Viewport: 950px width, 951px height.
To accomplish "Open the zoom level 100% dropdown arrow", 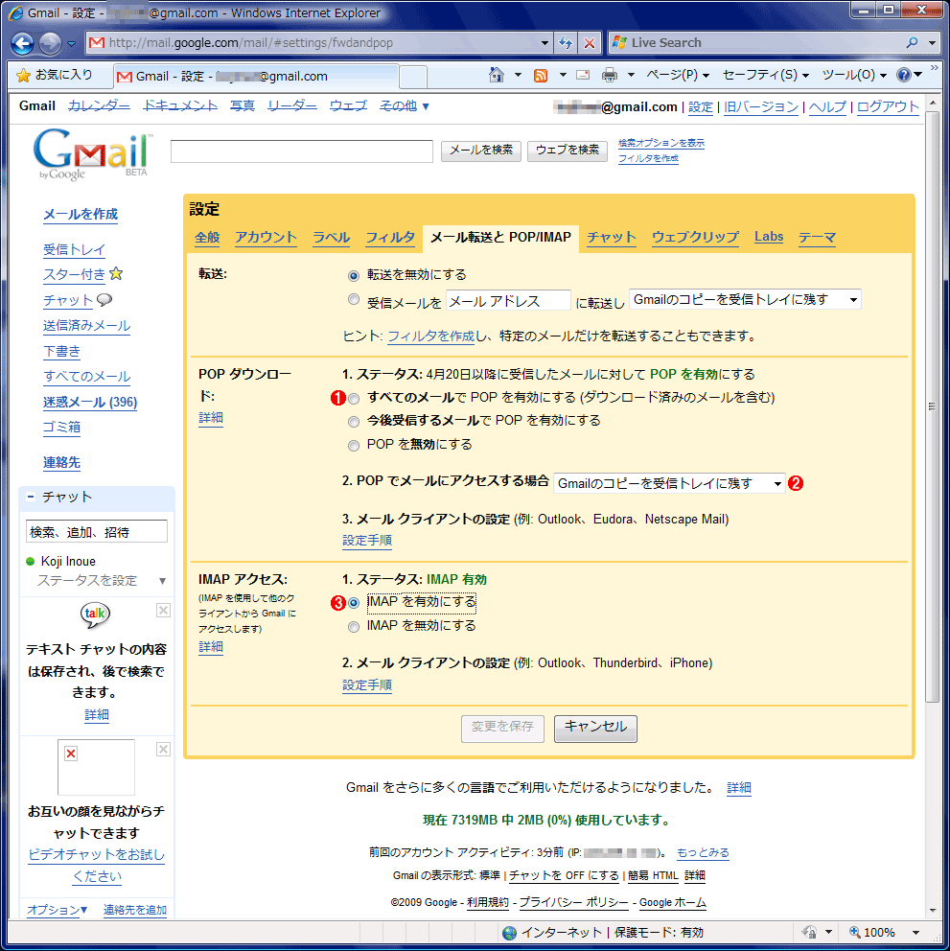I will [915, 932].
